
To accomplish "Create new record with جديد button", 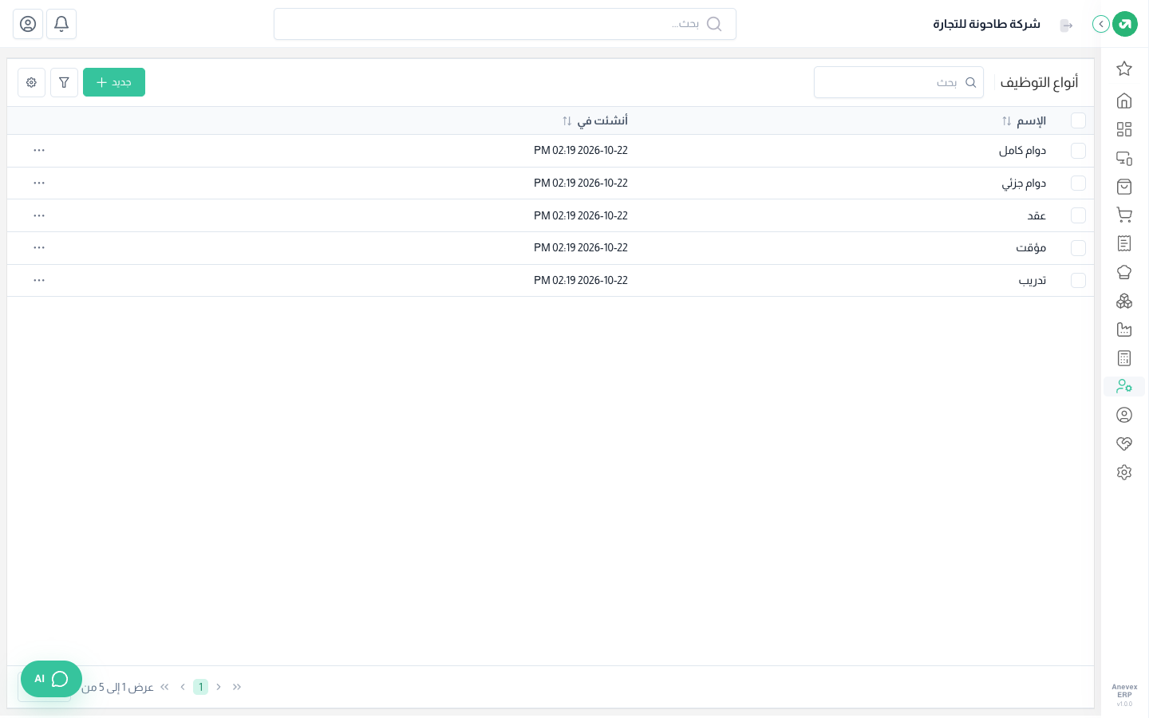I will point(114,82).
